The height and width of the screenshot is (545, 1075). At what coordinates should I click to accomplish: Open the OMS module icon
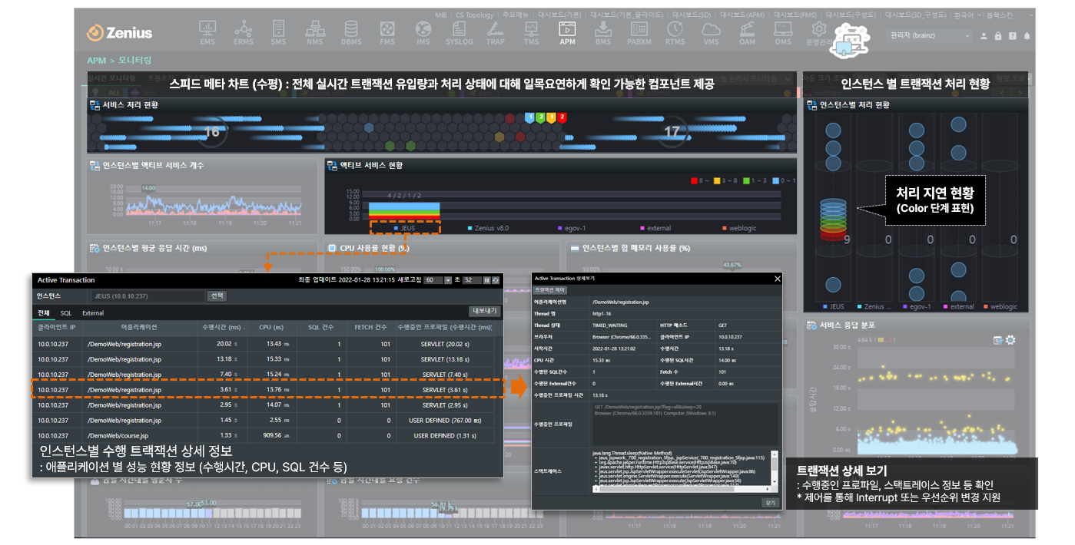pyautogui.click(x=783, y=32)
